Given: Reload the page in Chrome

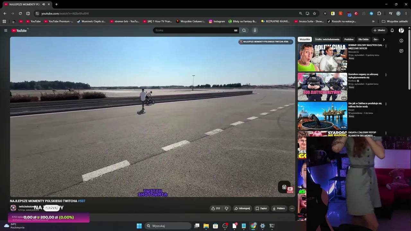Looking at the screenshot, I should click(x=20, y=13).
